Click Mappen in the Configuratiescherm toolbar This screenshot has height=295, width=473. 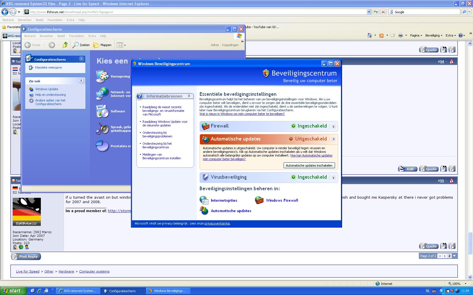[x=102, y=45]
